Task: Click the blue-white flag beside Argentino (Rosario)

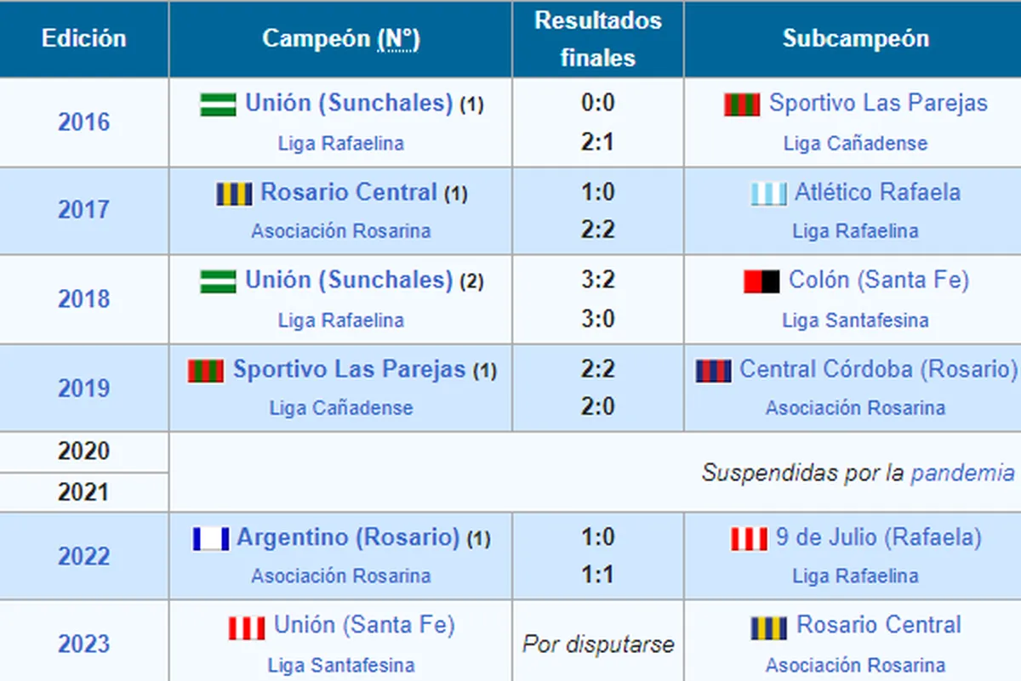Action: pyautogui.click(x=210, y=539)
